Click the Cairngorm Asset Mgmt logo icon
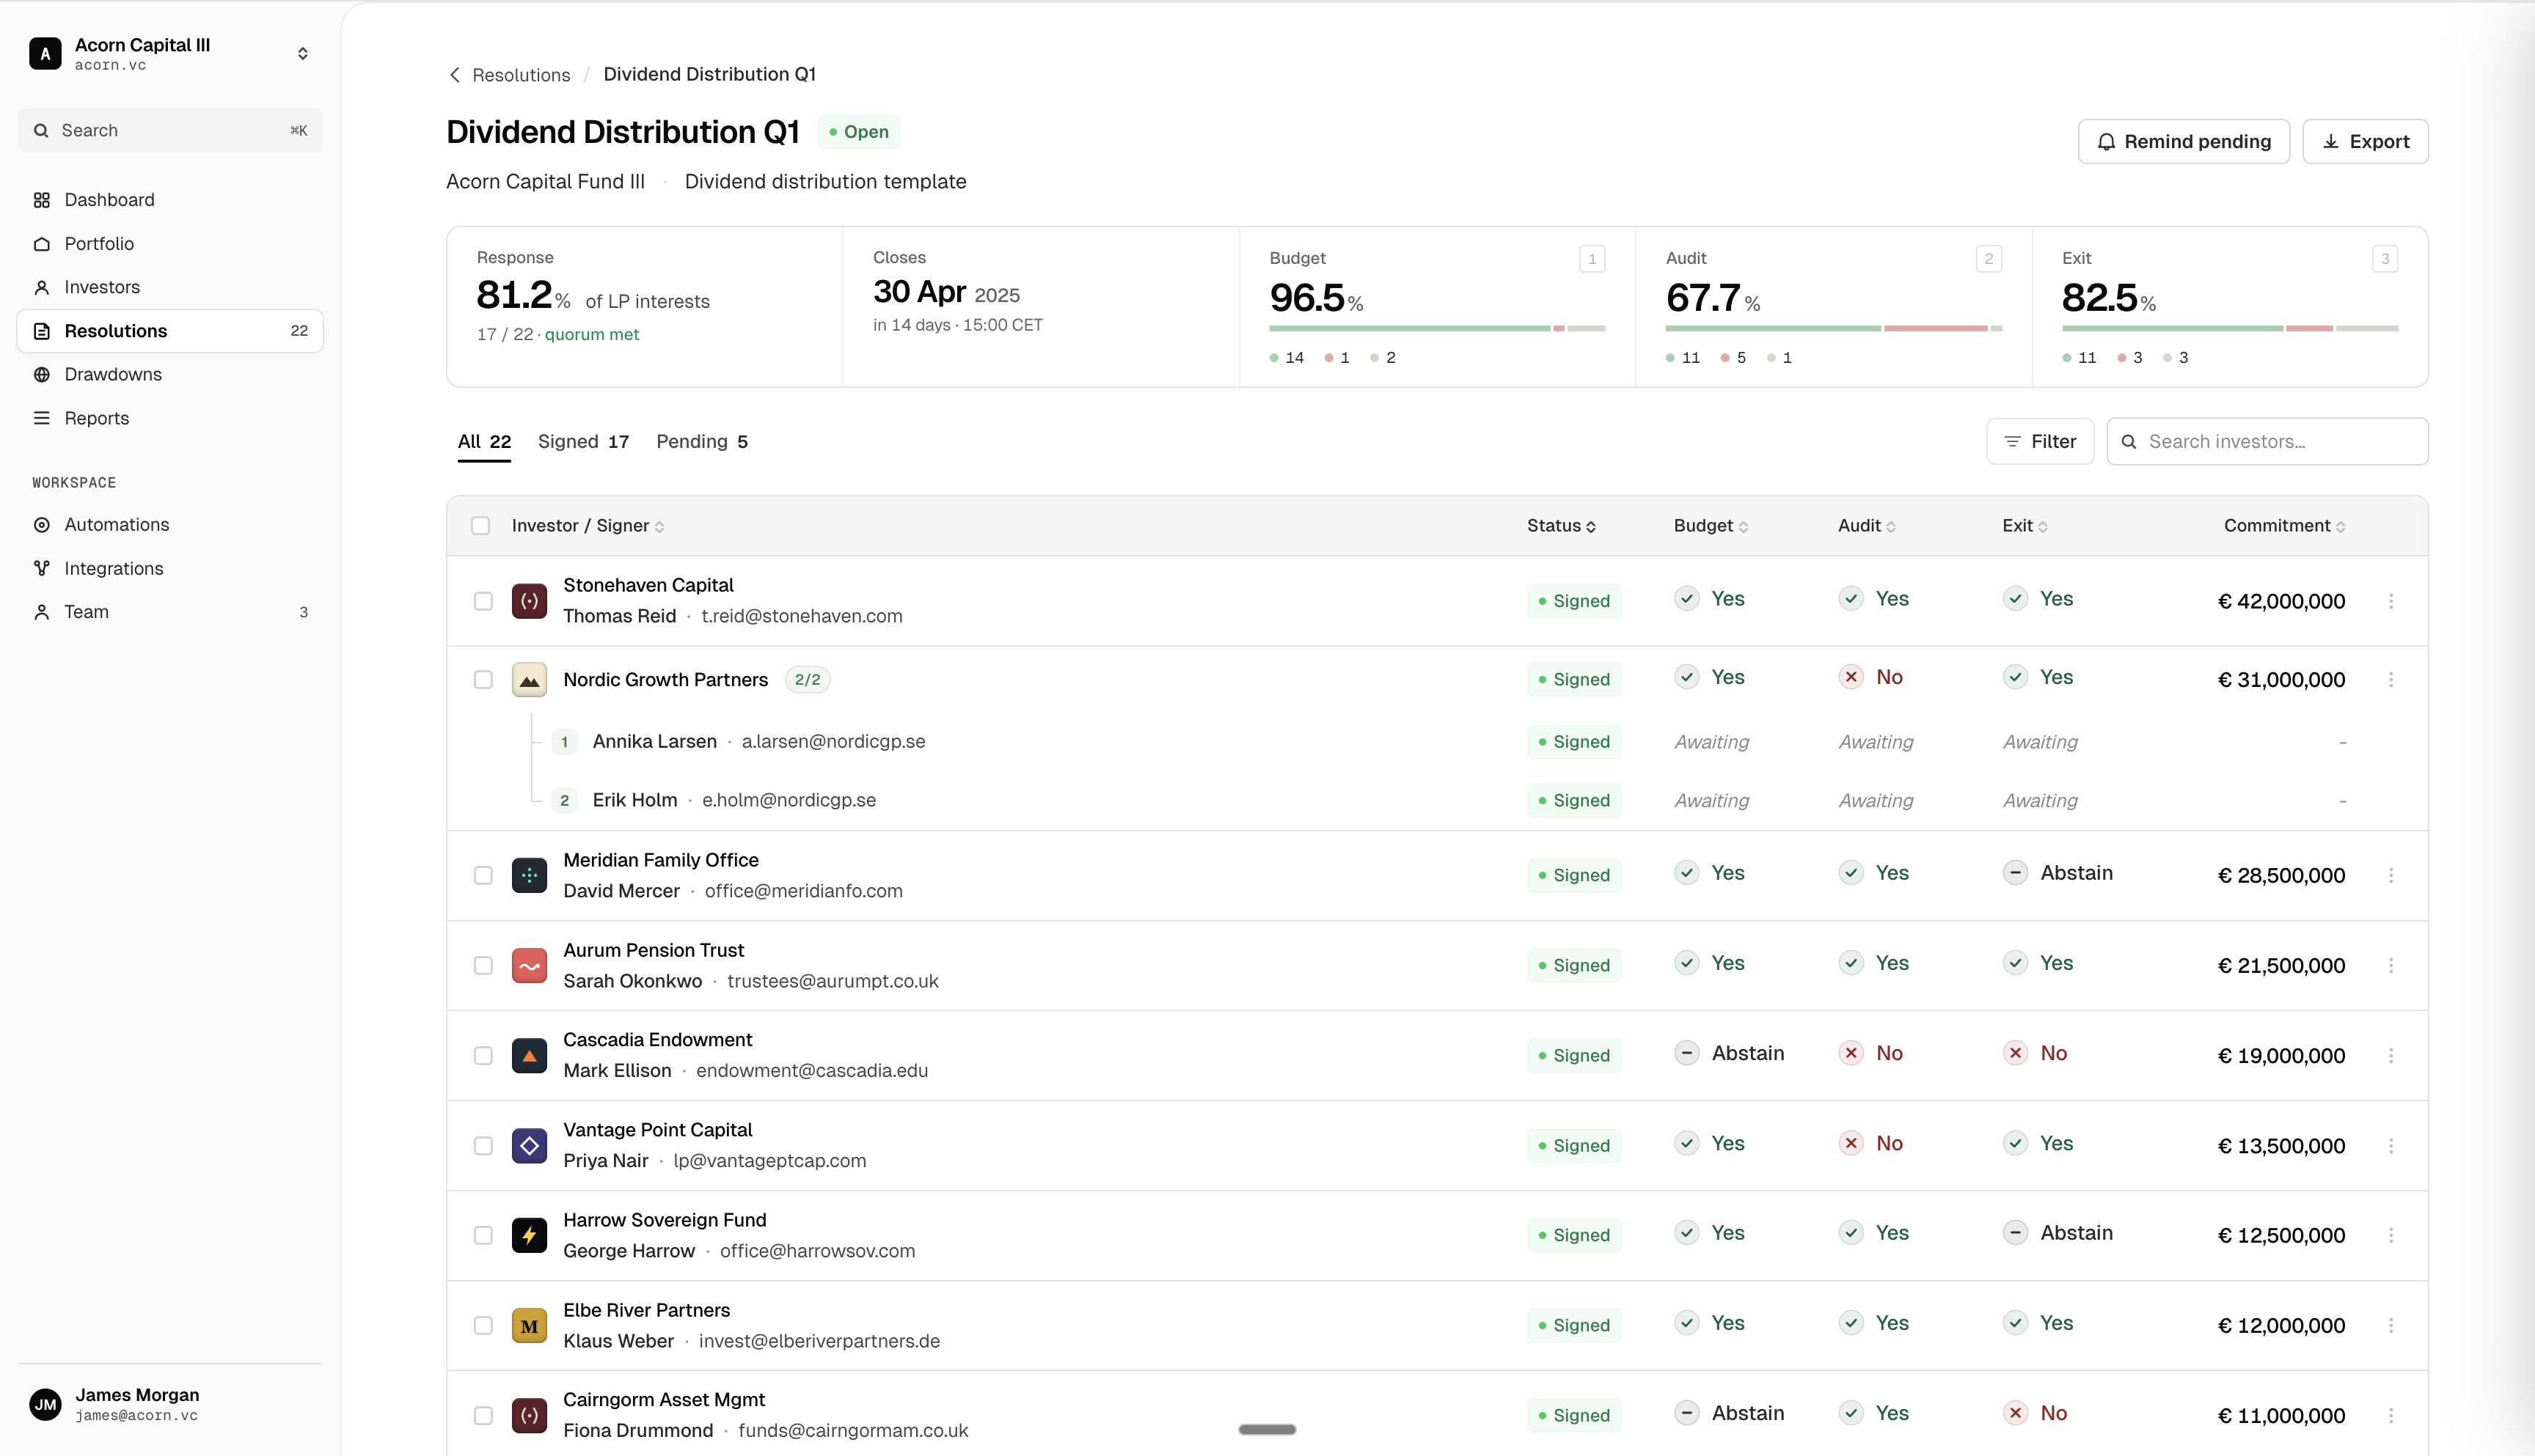Screen dimensions: 2535x1456 (x=529, y=1416)
